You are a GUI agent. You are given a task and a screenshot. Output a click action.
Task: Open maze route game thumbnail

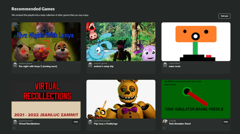196,42
